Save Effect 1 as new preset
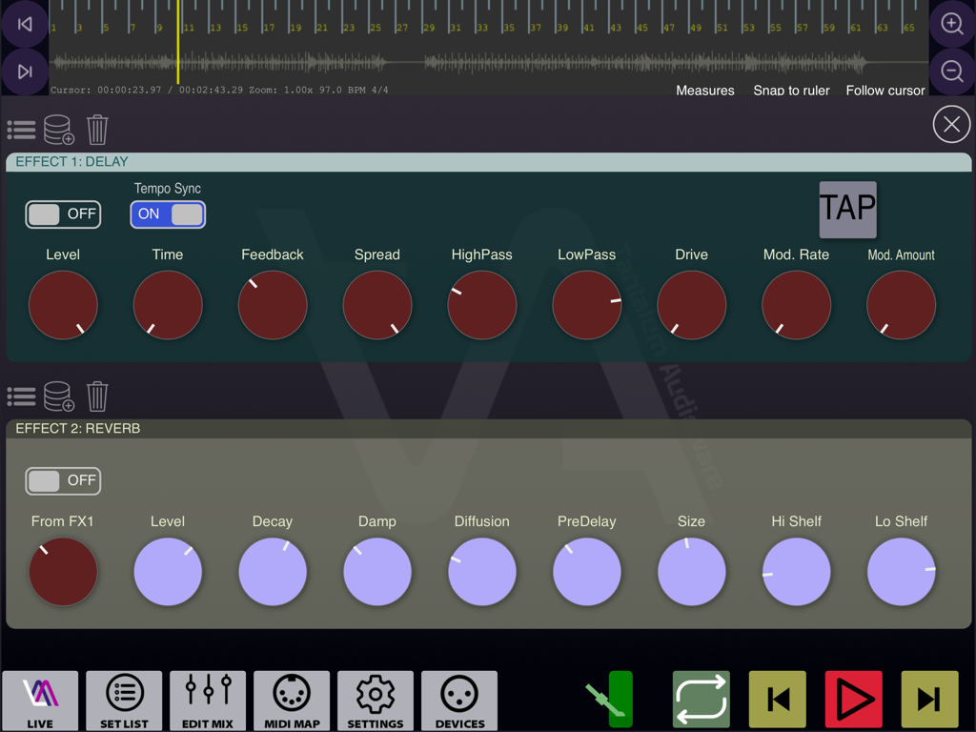 tap(58, 130)
